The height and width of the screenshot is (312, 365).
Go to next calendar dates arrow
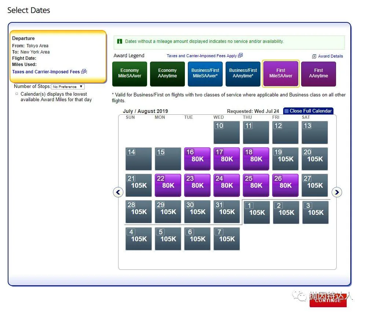[x=337, y=192]
